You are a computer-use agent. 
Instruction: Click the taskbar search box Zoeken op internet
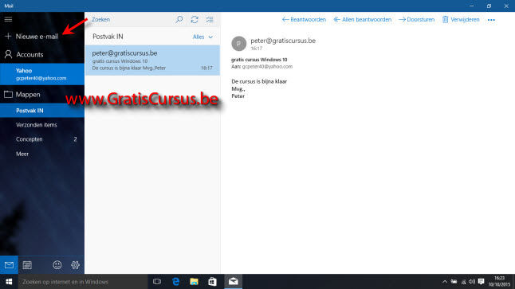point(83,282)
